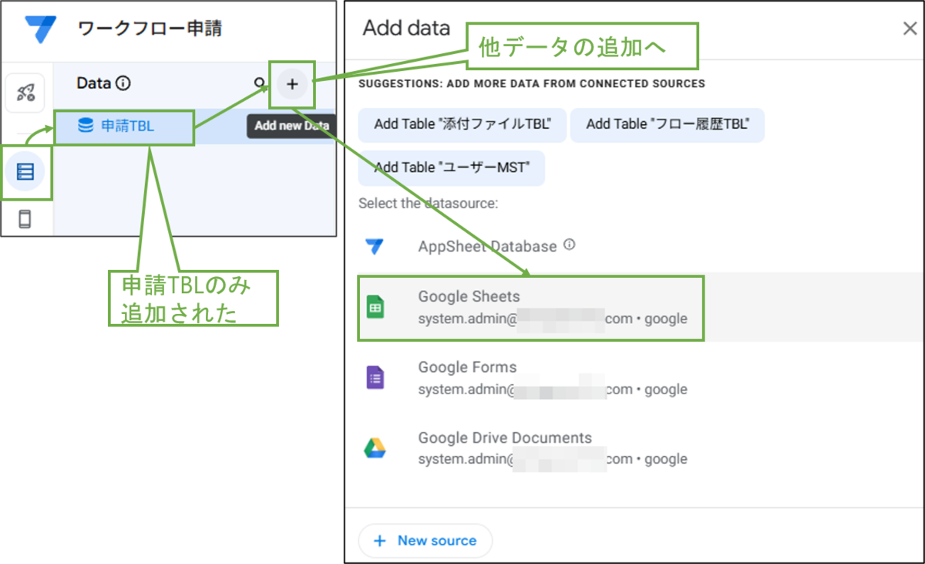Click the Data panel heading
This screenshot has width=925, height=564.
click(94, 83)
